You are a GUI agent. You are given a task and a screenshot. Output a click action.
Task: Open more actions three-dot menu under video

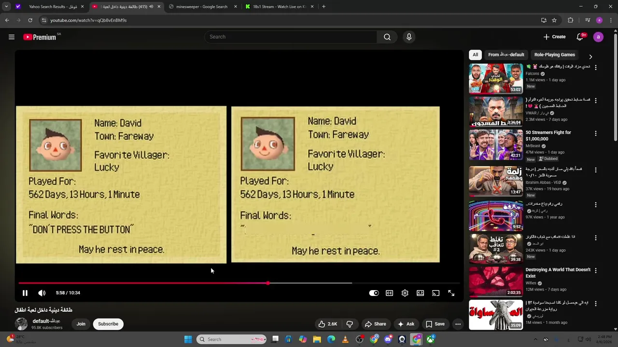tap(458, 324)
